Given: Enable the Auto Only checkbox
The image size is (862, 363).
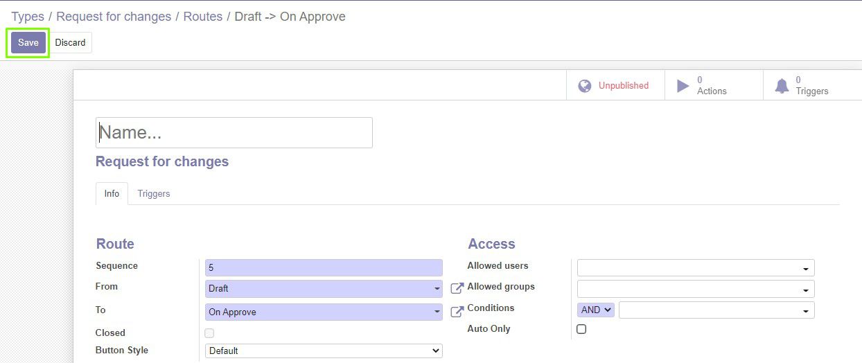Looking at the screenshot, I should (x=581, y=329).
